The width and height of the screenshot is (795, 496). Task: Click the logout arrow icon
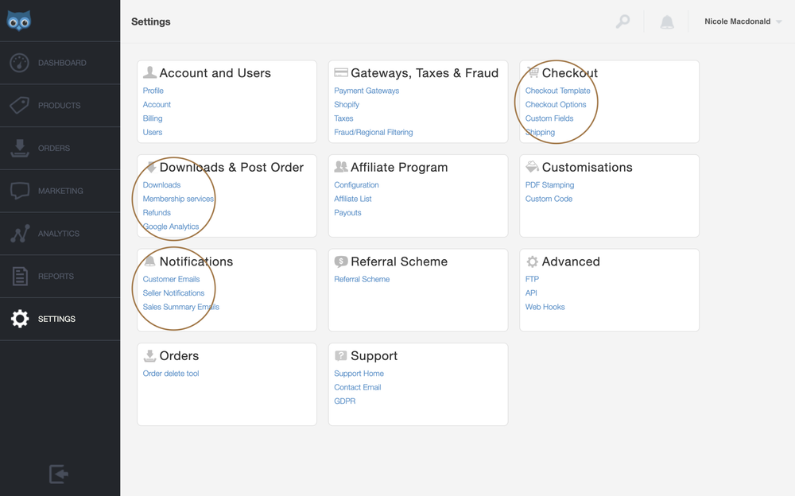[59, 474]
